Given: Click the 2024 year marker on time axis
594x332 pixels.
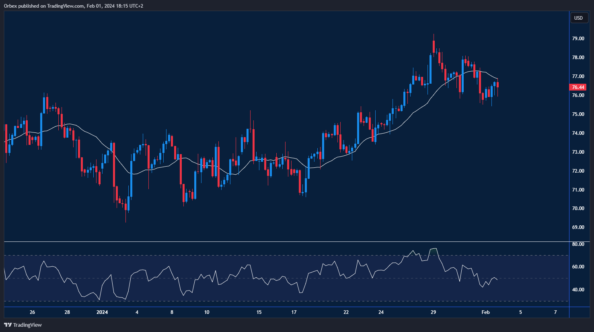Looking at the screenshot, I should pos(102,312).
